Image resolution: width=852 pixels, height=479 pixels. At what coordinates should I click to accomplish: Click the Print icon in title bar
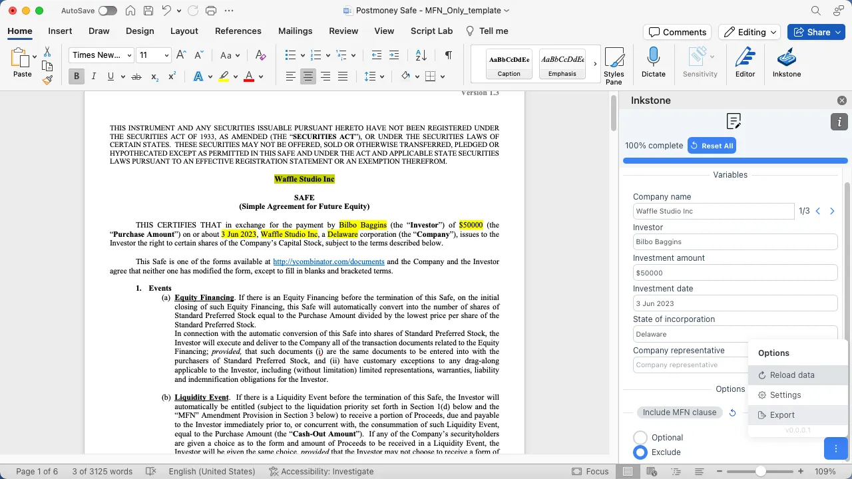click(212, 11)
